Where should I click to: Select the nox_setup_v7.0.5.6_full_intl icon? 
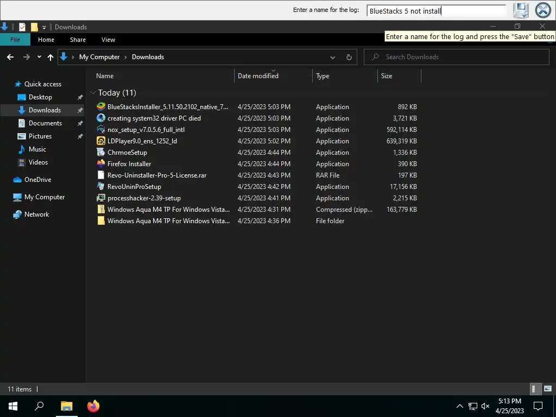101,129
